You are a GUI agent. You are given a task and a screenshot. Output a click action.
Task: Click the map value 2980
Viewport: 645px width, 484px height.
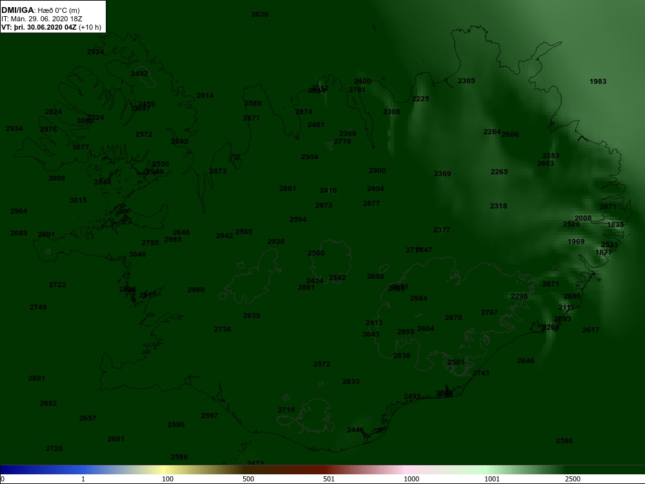point(196,290)
